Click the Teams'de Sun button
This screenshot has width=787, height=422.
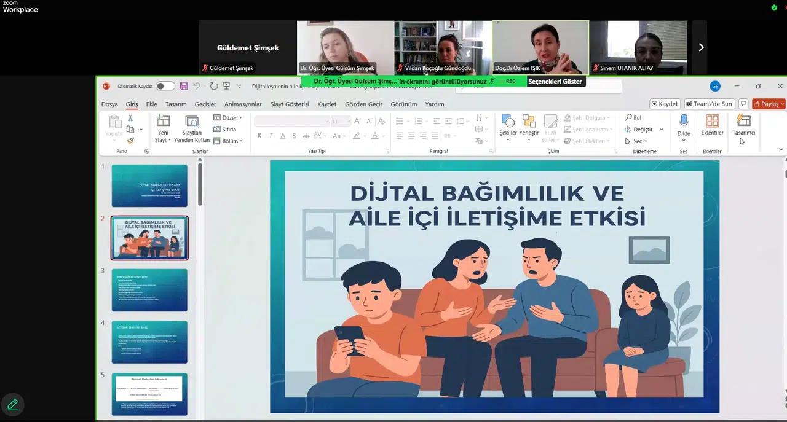[x=710, y=104]
